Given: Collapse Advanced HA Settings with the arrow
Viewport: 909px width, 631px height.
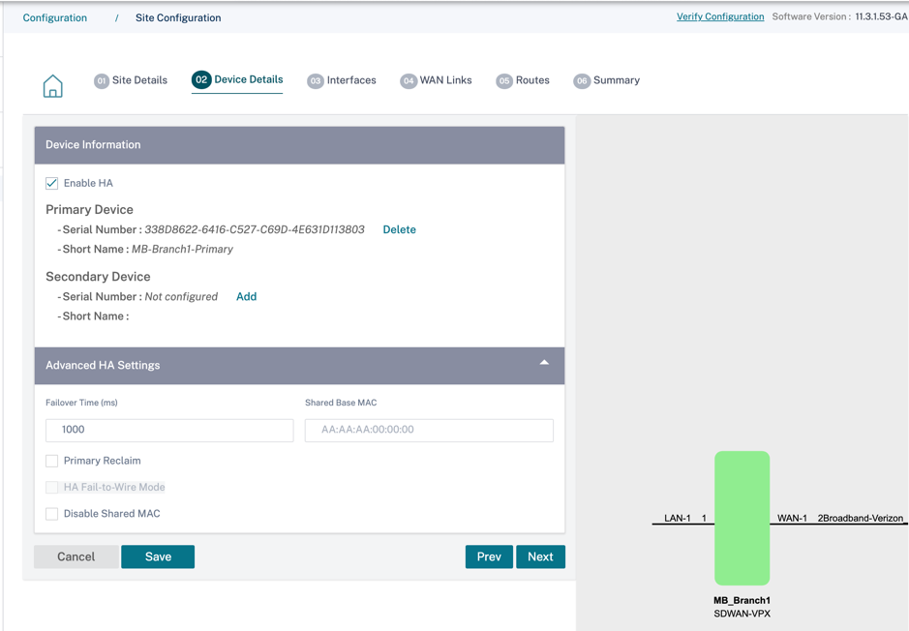Looking at the screenshot, I should click(544, 363).
